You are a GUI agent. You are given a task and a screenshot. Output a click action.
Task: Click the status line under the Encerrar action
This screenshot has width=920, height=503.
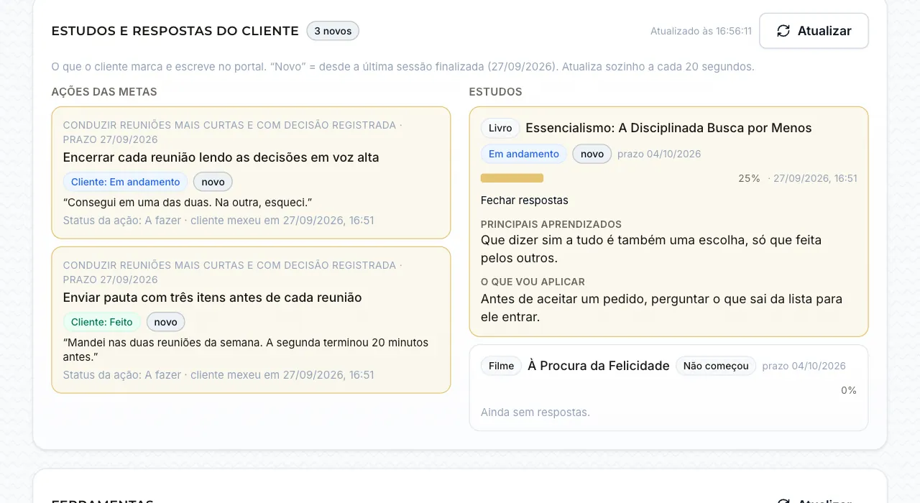218,221
